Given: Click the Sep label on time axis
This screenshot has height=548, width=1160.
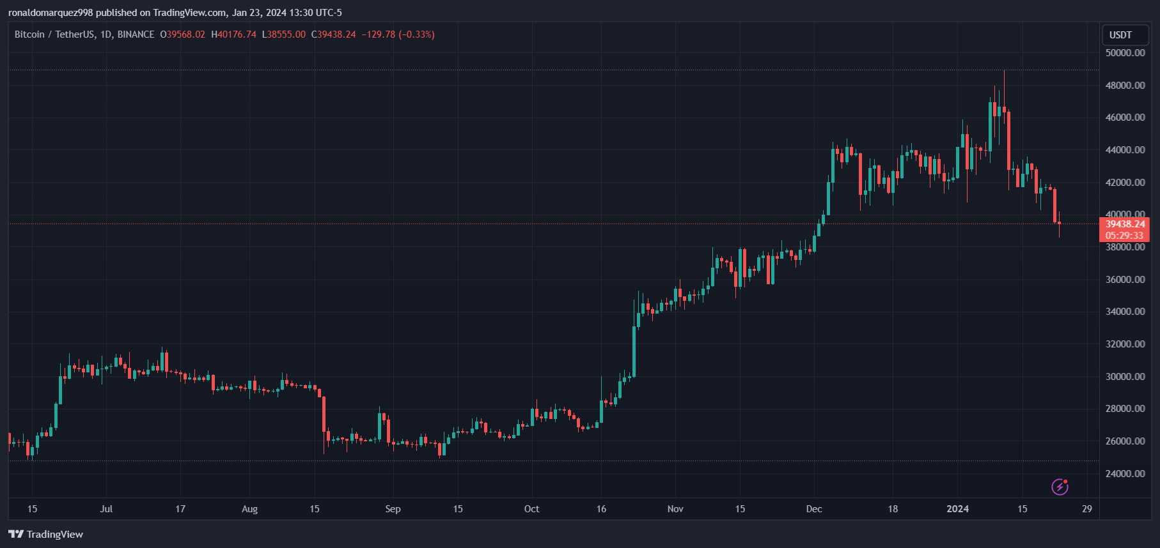Looking at the screenshot, I should pyautogui.click(x=393, y=509).
